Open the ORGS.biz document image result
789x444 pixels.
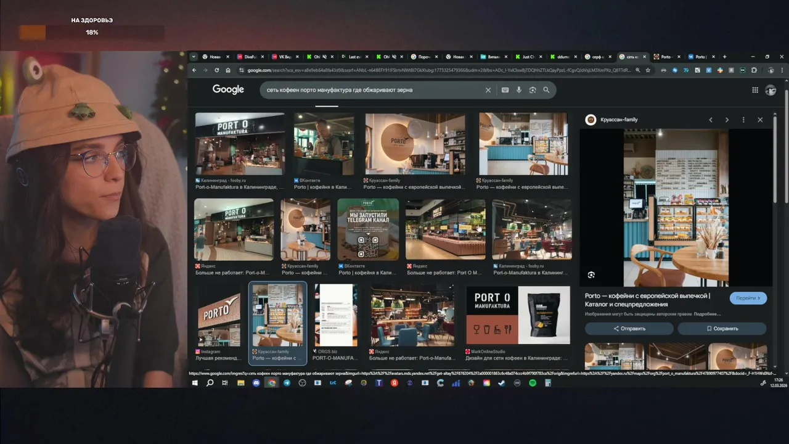[336, 314]
